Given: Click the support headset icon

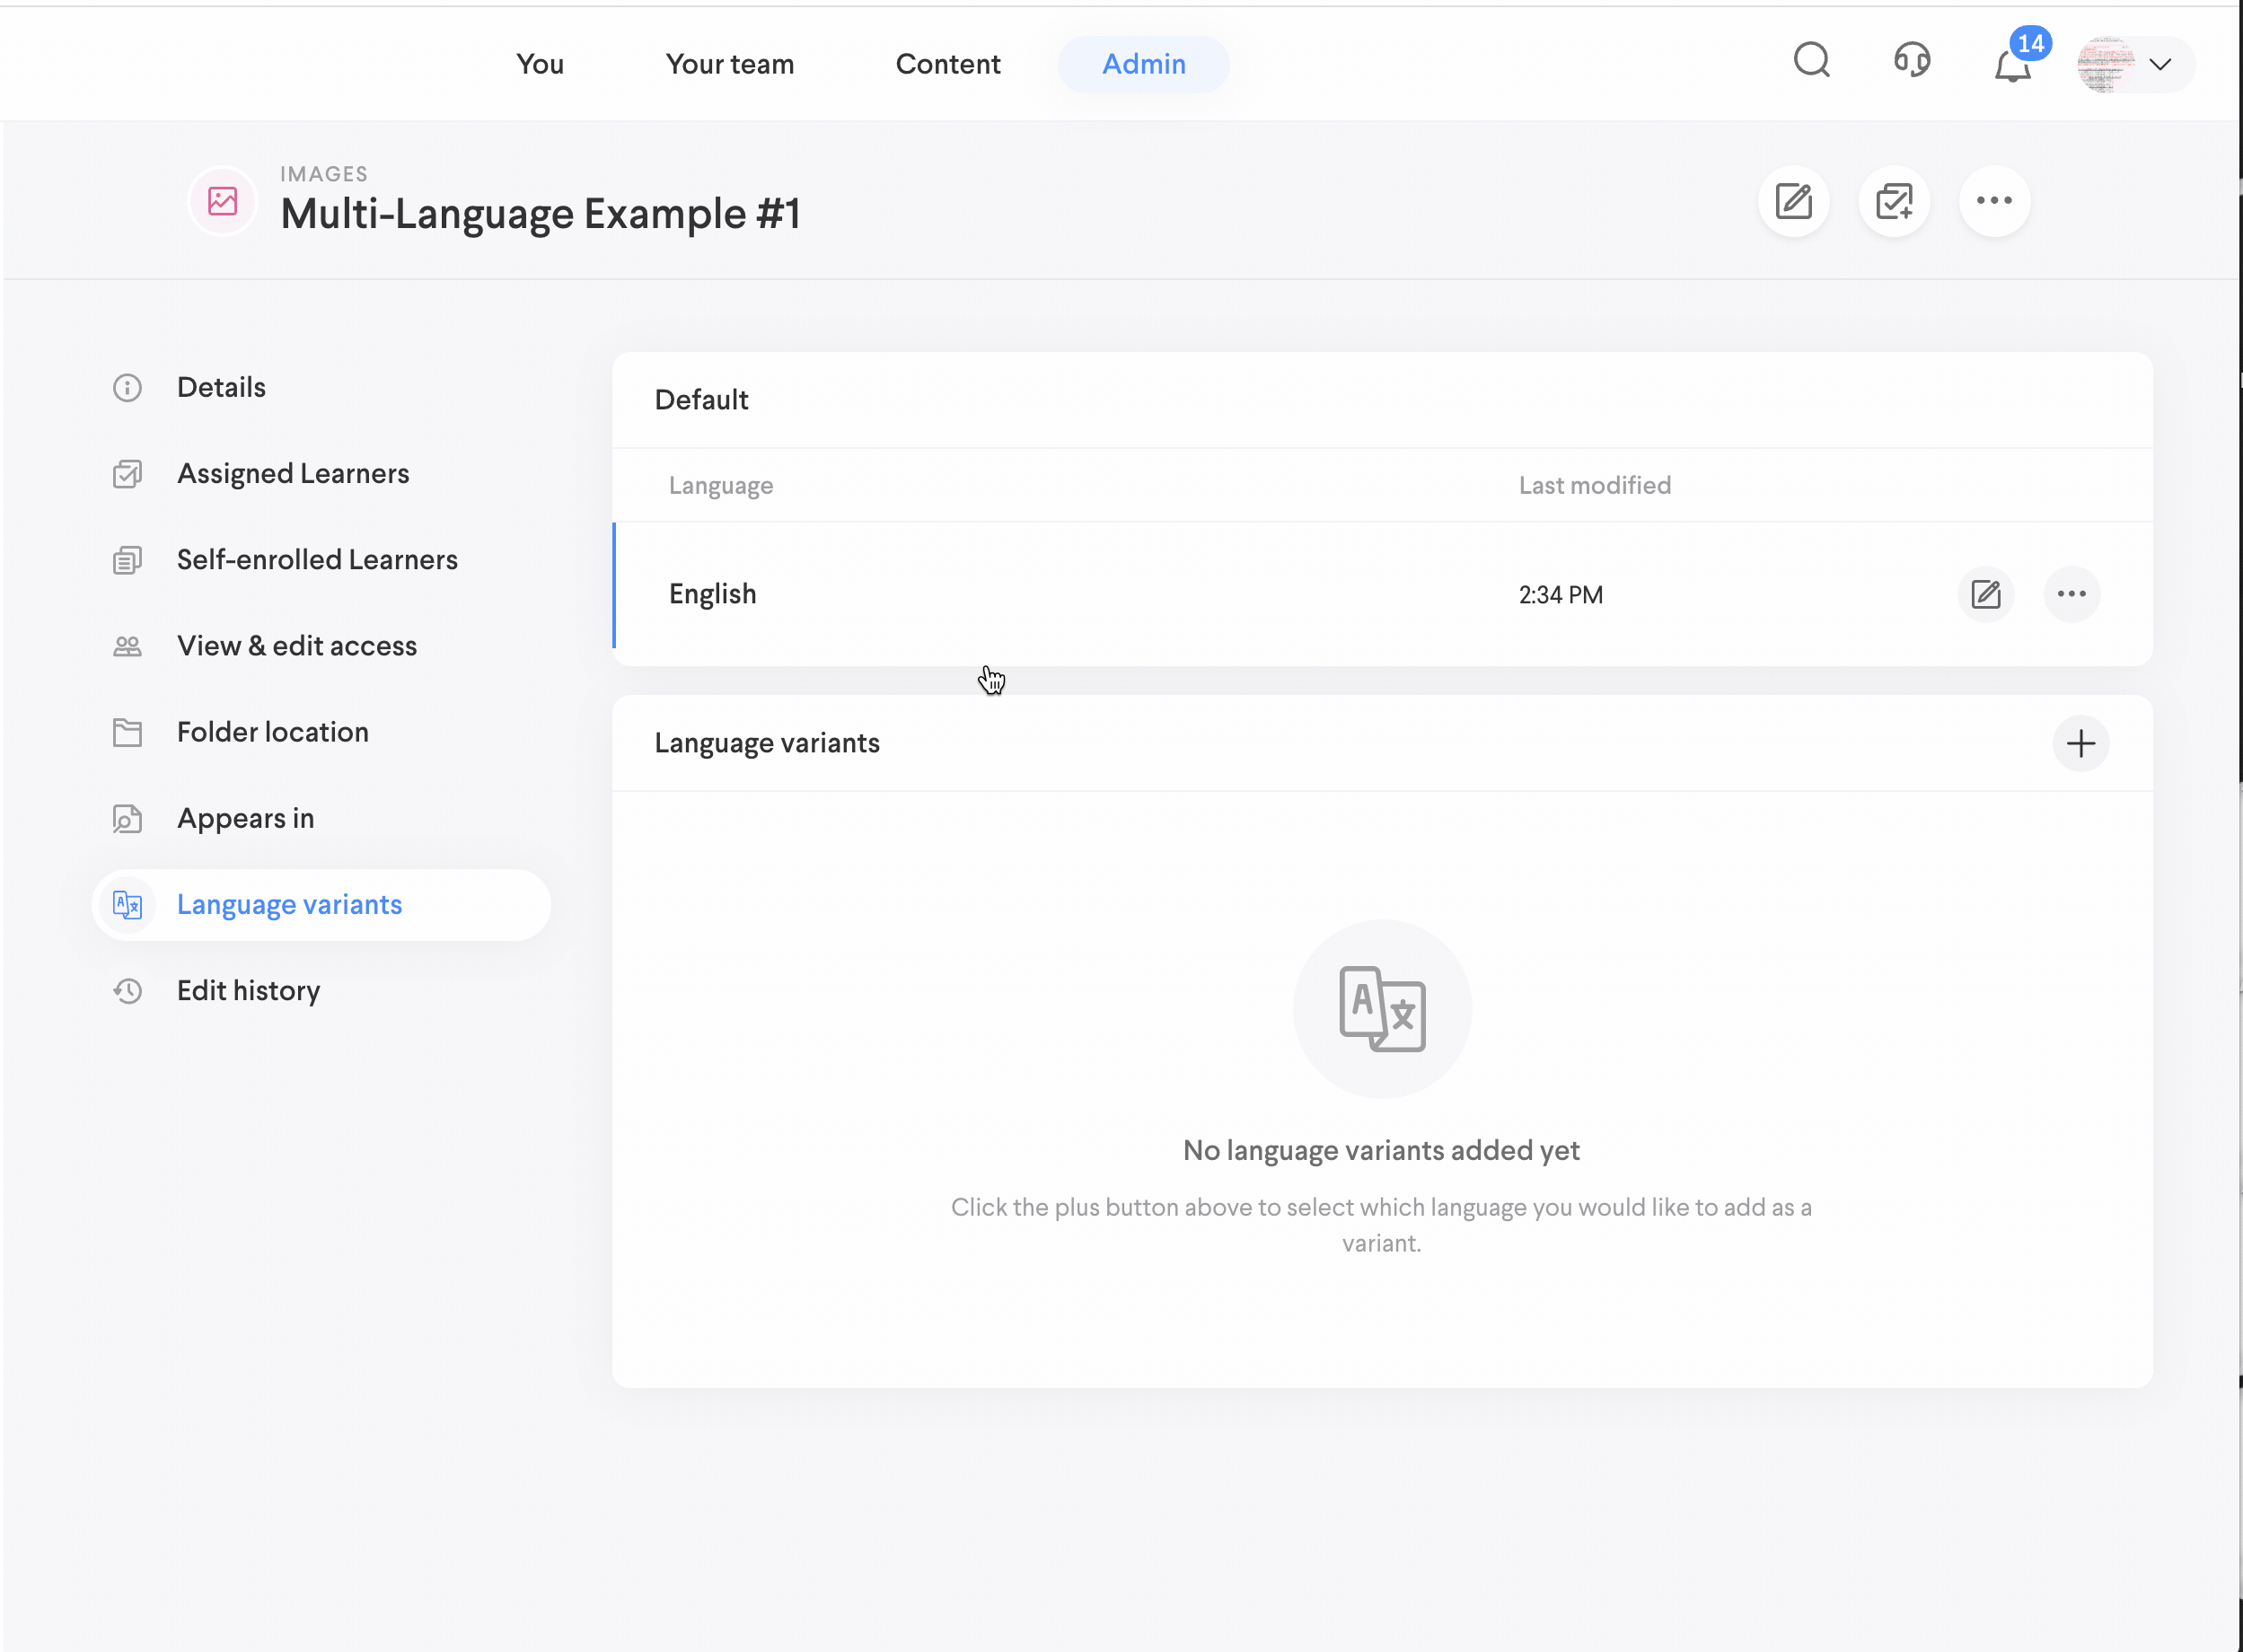Looking at the screenshot, I should pos(1911,62).
